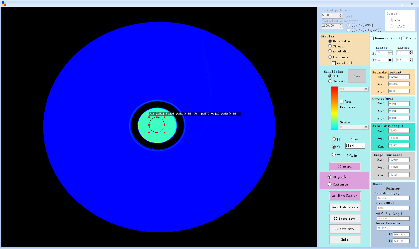419x249 pixels.
Task: Tick the Numeric input checkbox
Action: [372, 39]
